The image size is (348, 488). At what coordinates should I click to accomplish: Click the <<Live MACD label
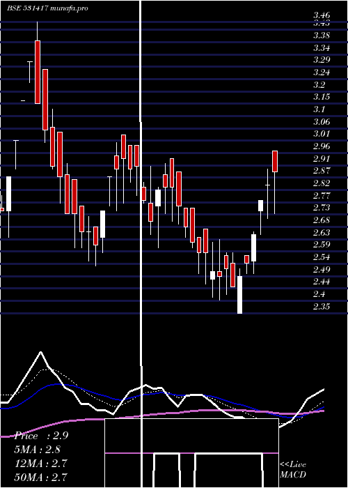pos(293,470)
